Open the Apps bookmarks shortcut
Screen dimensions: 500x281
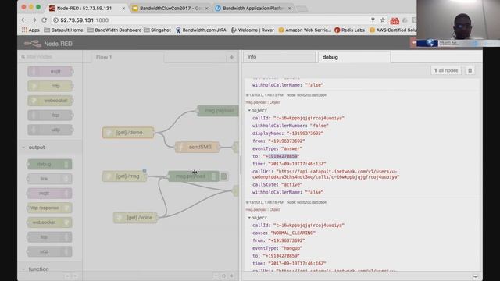coord(30,30)
